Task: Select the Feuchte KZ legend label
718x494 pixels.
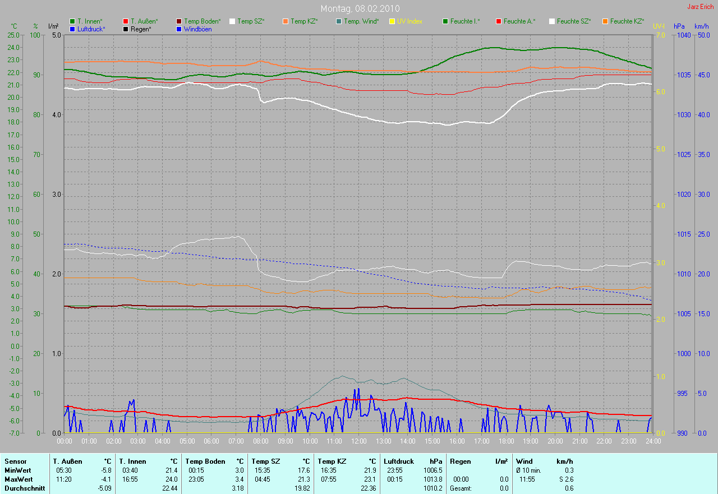Action: [627, 21]
